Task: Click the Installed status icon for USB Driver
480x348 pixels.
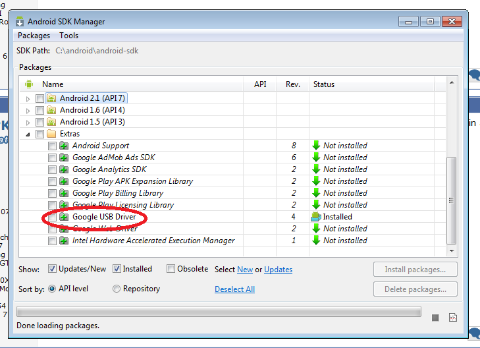Action: (x=316, y=217)
